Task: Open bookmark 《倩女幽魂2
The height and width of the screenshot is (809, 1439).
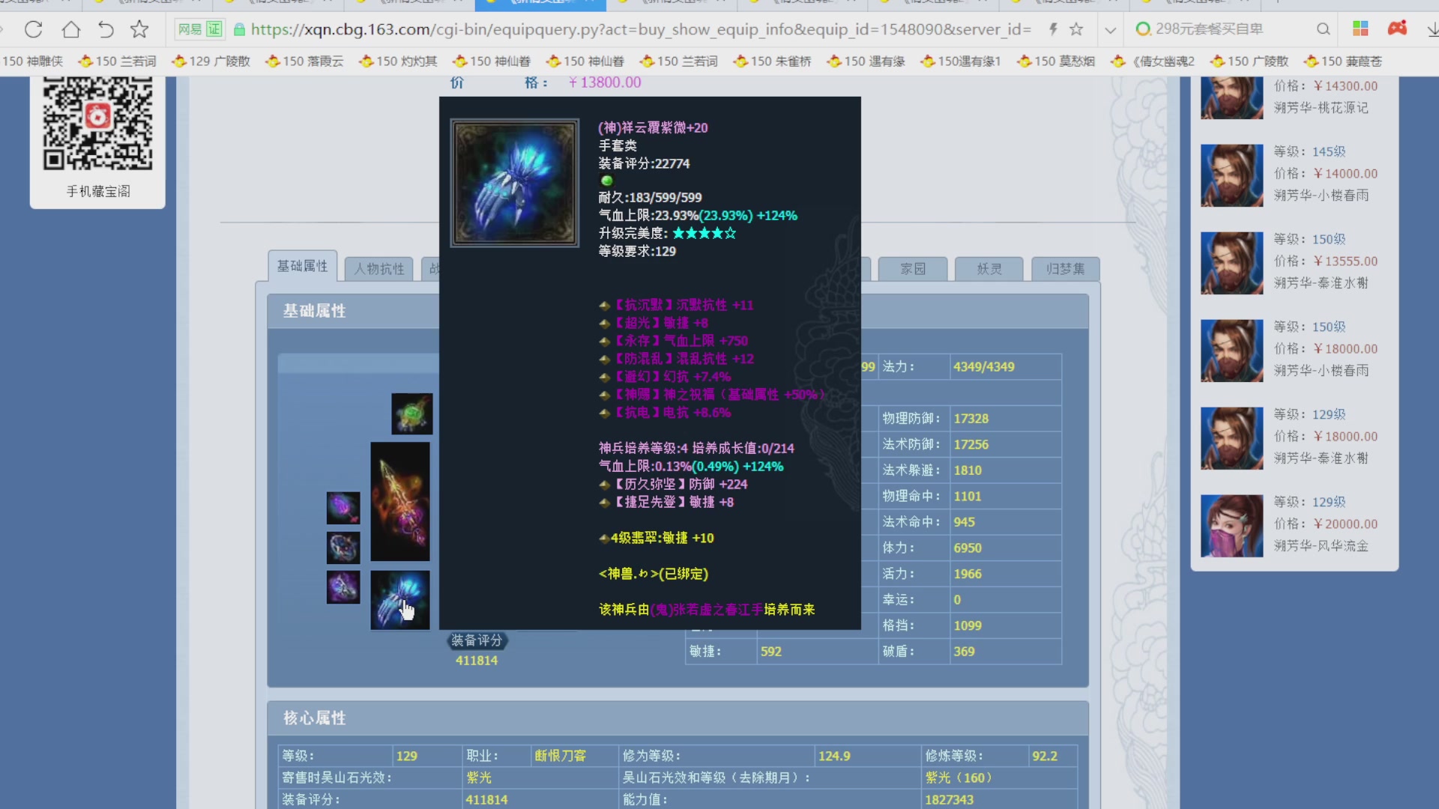Action: point(1153,61)
